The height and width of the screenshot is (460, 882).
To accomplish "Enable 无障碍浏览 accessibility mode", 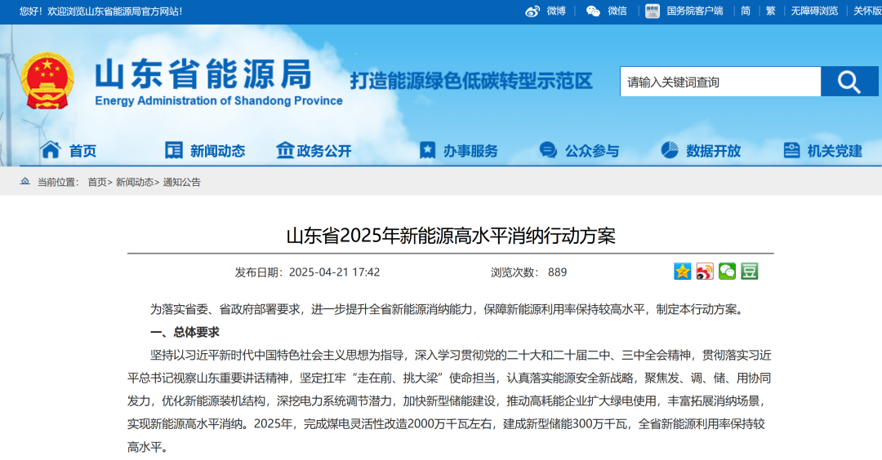I will click(814, 11).
